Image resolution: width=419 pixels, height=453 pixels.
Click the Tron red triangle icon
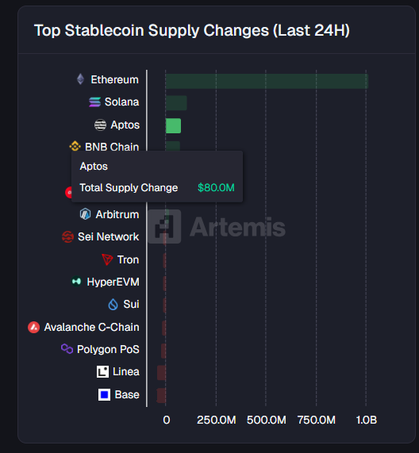107,259
